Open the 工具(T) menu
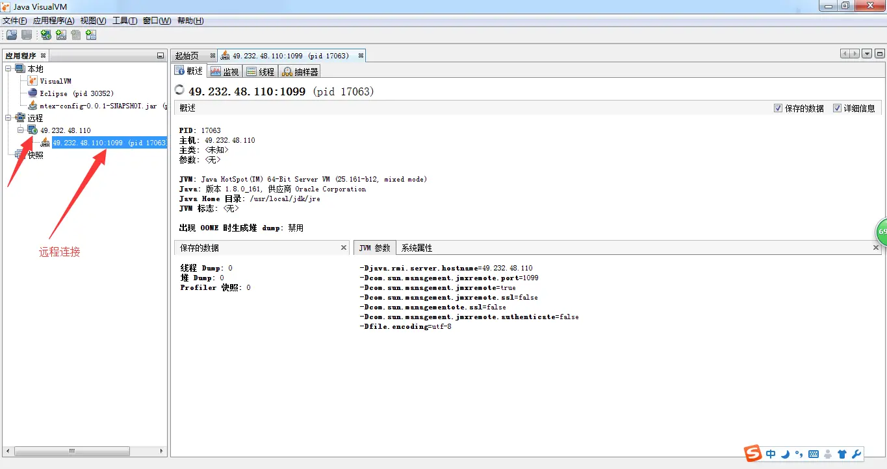The image size is (887, 469). [125, 21]
